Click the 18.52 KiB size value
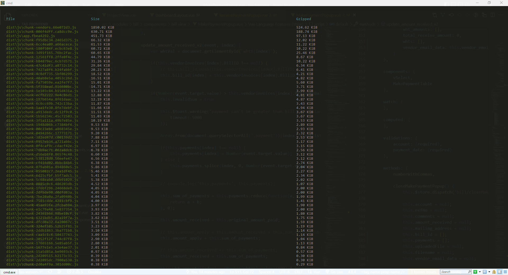 coord(101,74)
